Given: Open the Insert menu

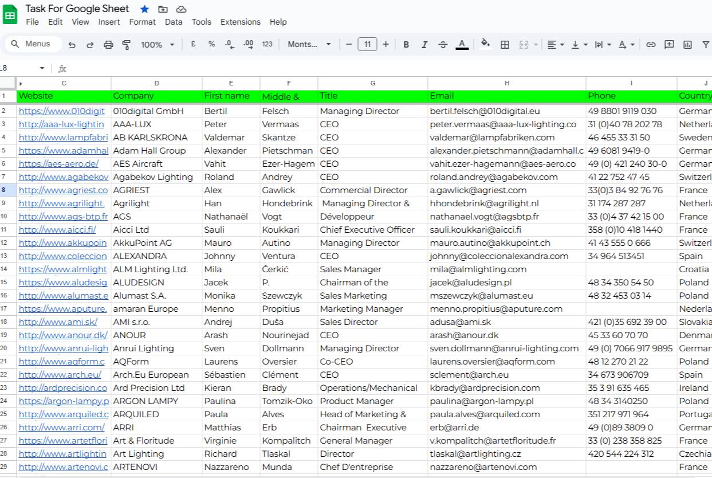Looking at the screenshot, I should [109, 22].
